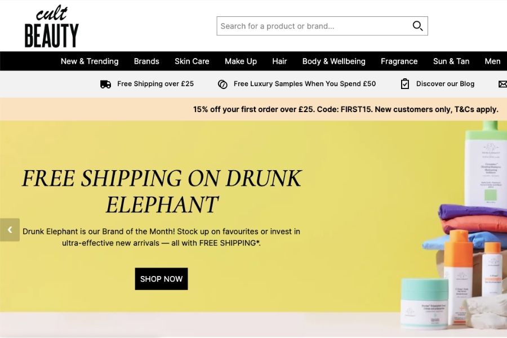Screen dimensions: 507x338
Task: Click the Free Luxury Samples icon
Action: [x=222, y=83]
